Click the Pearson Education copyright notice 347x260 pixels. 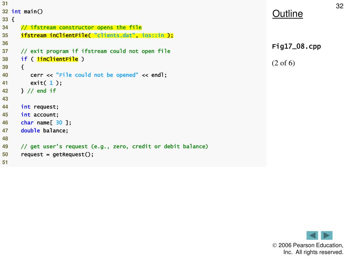(x=308, y=249)
